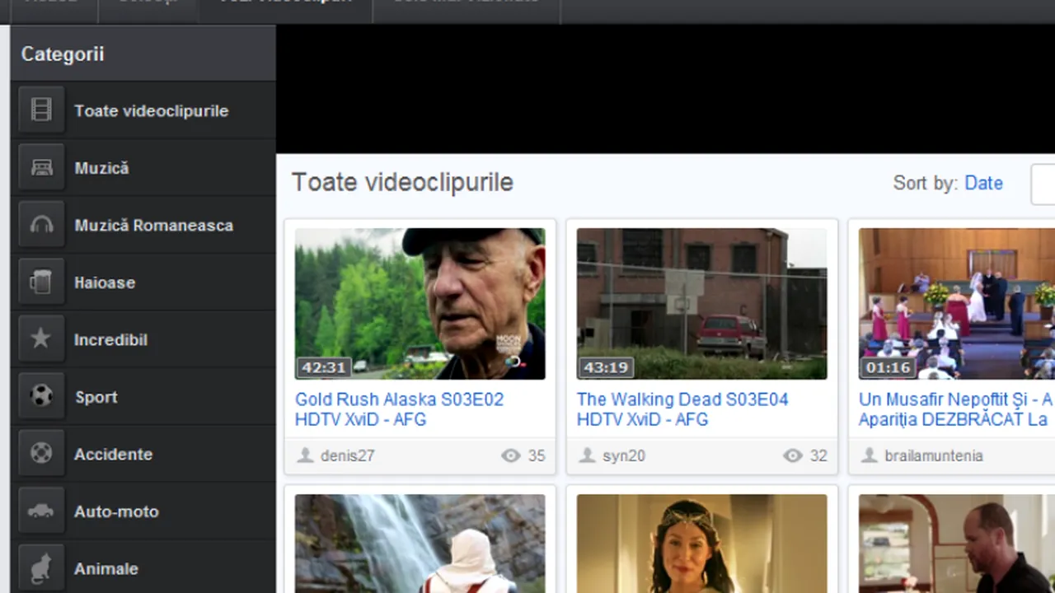The width and height of the screenshot is (1055, 593).
Task: Click the film strip icon for Toate videoclipurile
Action: point(41,110)
